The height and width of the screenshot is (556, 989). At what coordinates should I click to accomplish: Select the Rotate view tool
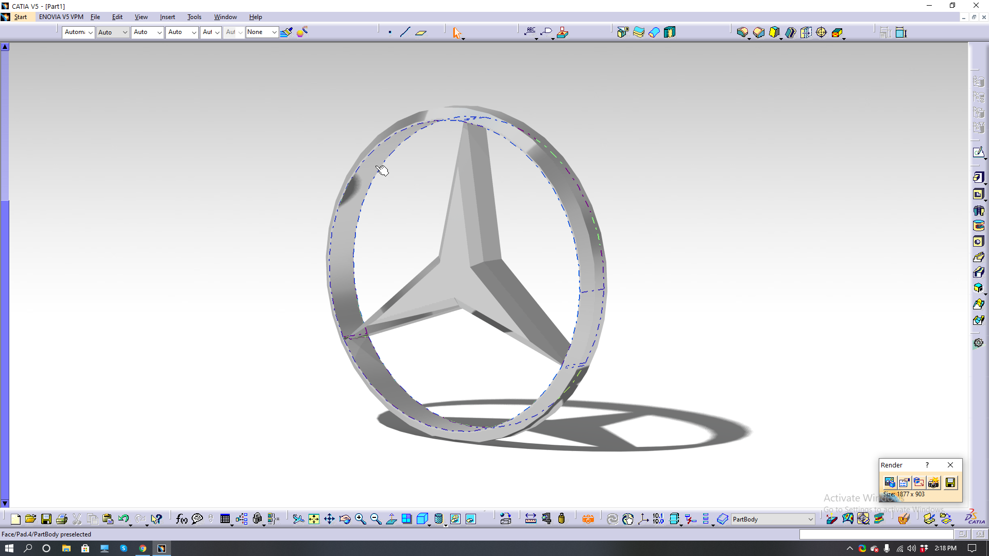(x=345, y=519)
